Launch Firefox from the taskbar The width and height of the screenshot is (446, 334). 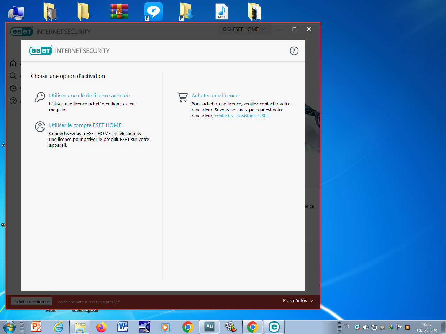(x=101, y=327)
